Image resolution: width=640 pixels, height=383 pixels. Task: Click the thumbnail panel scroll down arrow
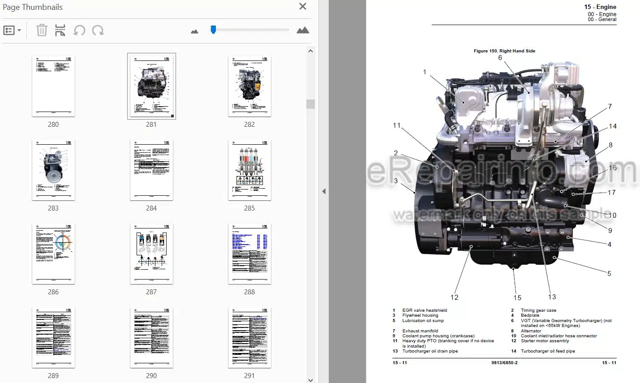coord(311,380)
